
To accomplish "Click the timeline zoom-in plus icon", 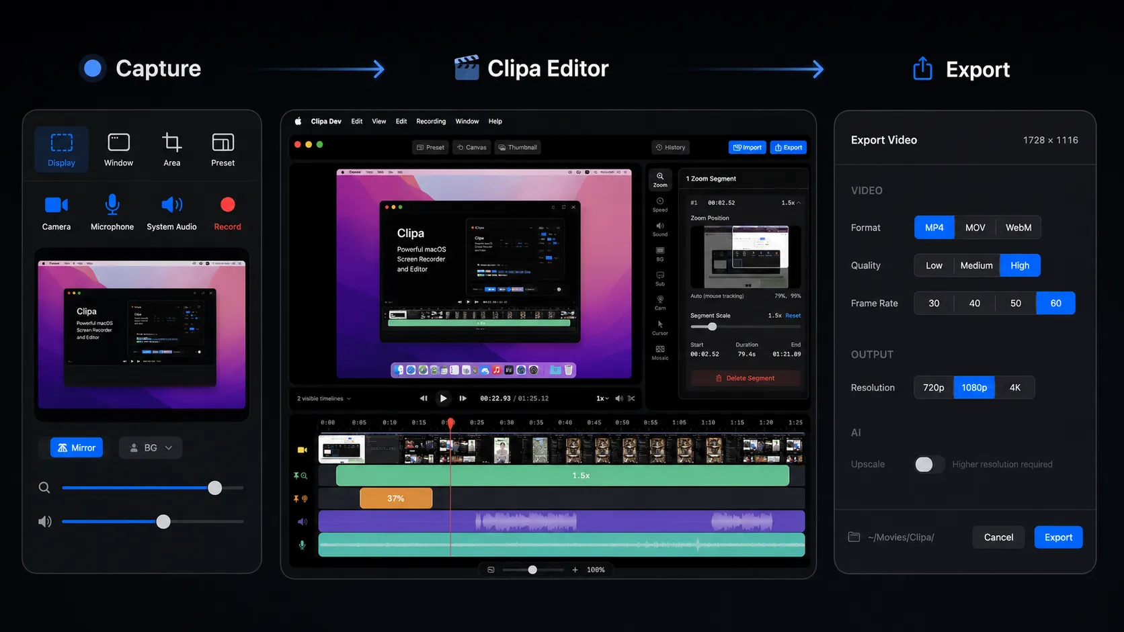I will (x=575, y=570).
